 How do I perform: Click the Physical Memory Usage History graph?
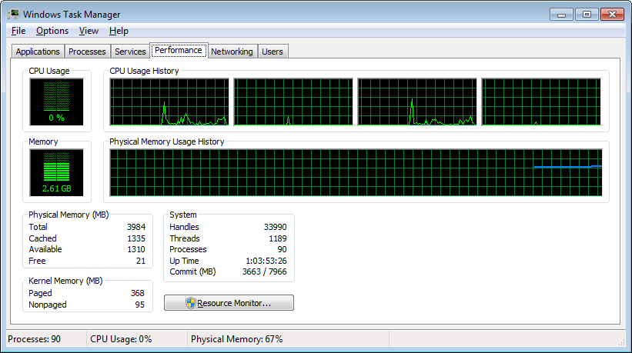pyautogui.click(x=356, y=172)
